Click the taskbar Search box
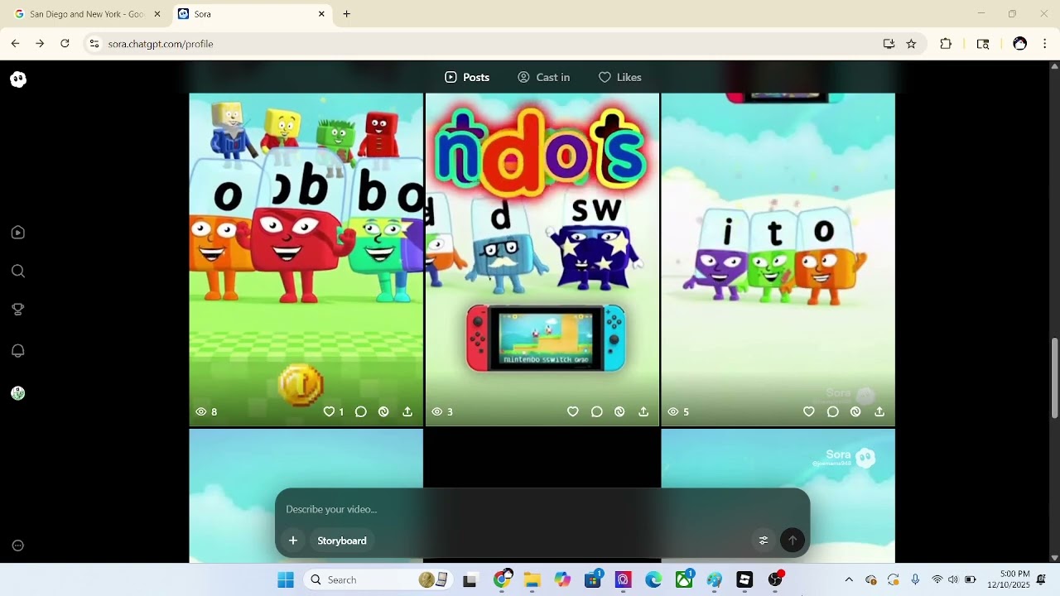 (x=378, y=579)
